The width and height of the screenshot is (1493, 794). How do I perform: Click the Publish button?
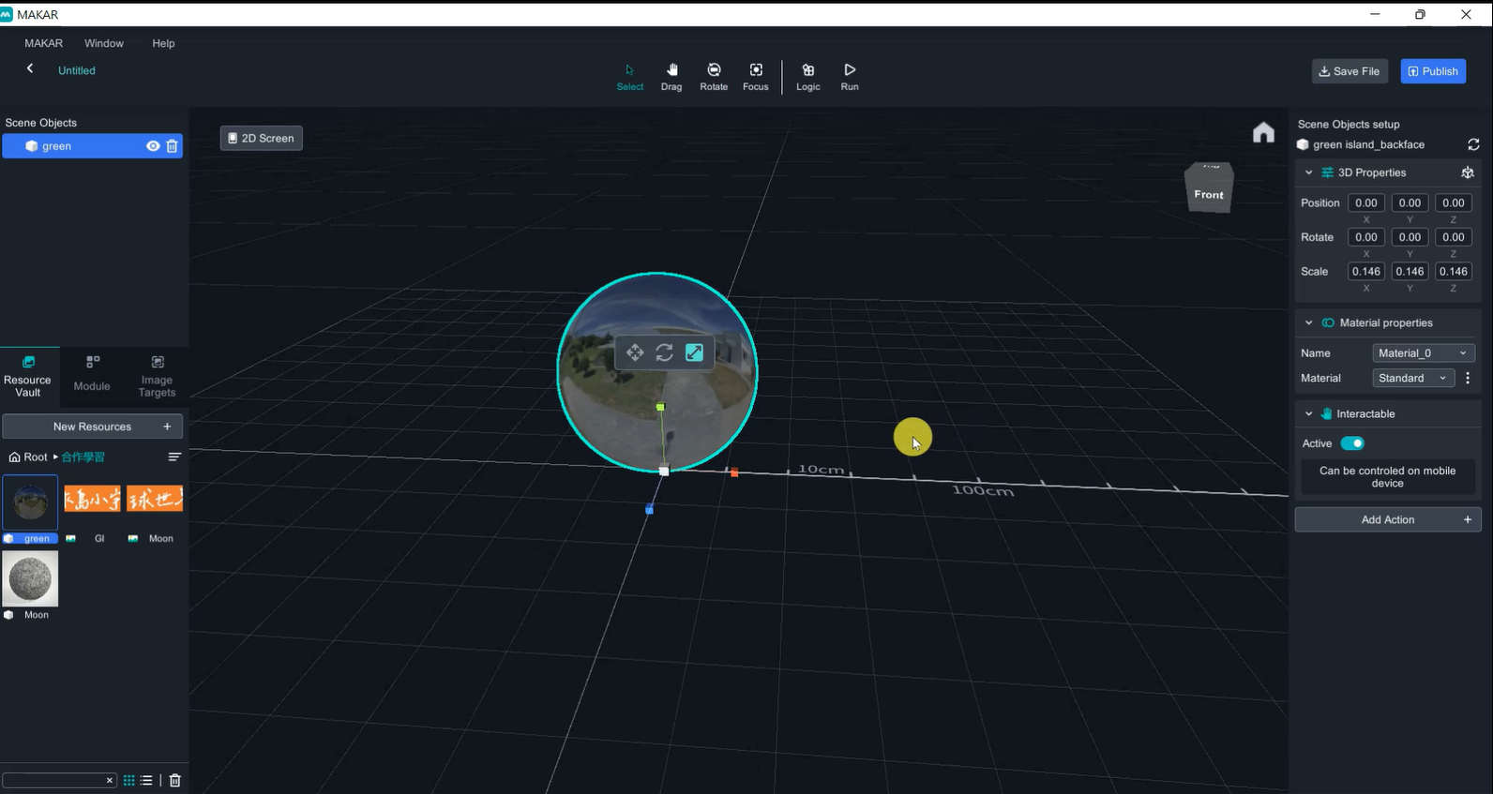(1433, 71)
